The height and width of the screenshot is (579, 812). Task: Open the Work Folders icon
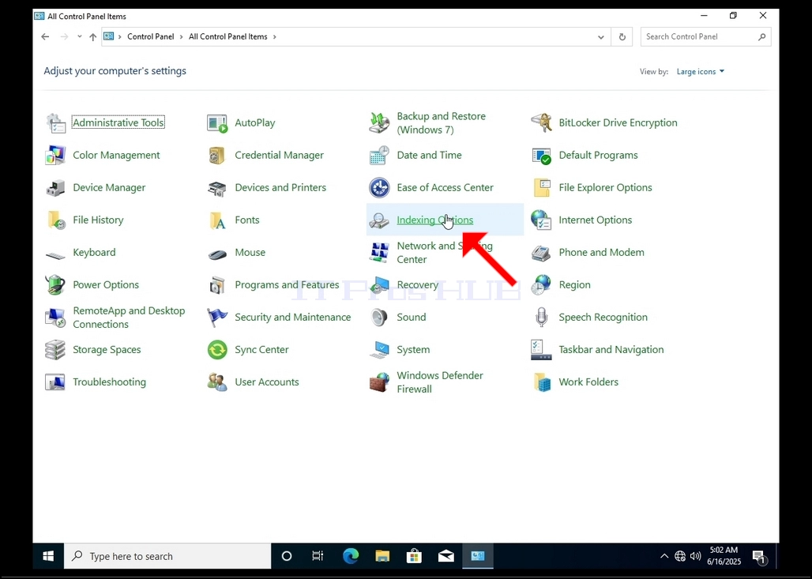pyautogui.click(x=541, y=382)
